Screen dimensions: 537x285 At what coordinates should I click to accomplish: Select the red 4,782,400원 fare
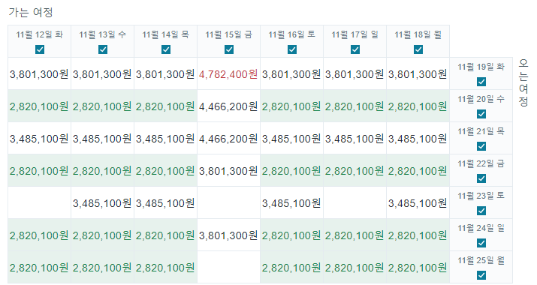point(228,74)
